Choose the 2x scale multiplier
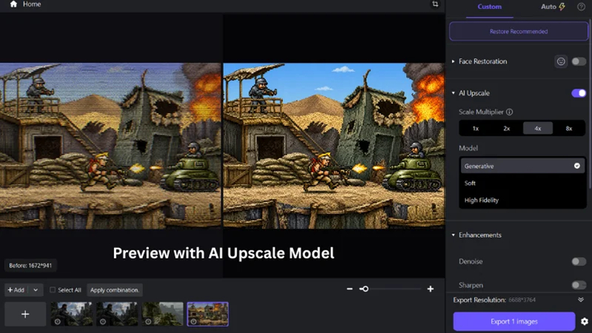592x333 pixels. [507, 129]
